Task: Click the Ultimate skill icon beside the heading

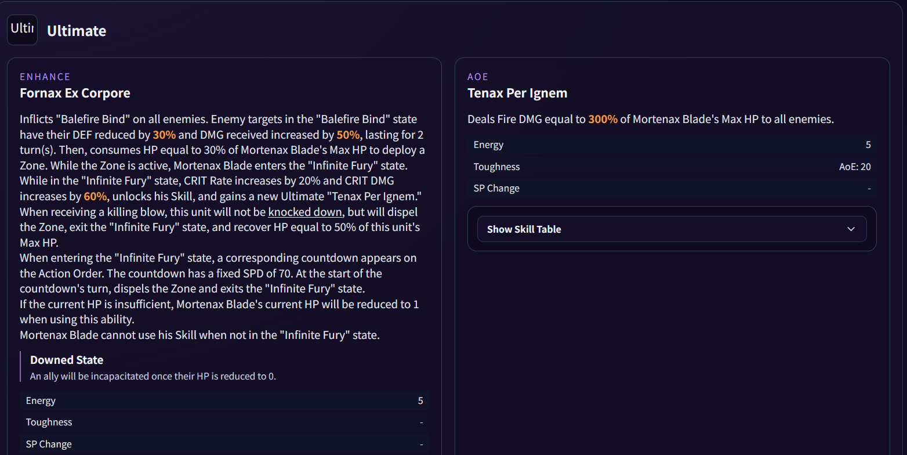Action: pos(22,30)
